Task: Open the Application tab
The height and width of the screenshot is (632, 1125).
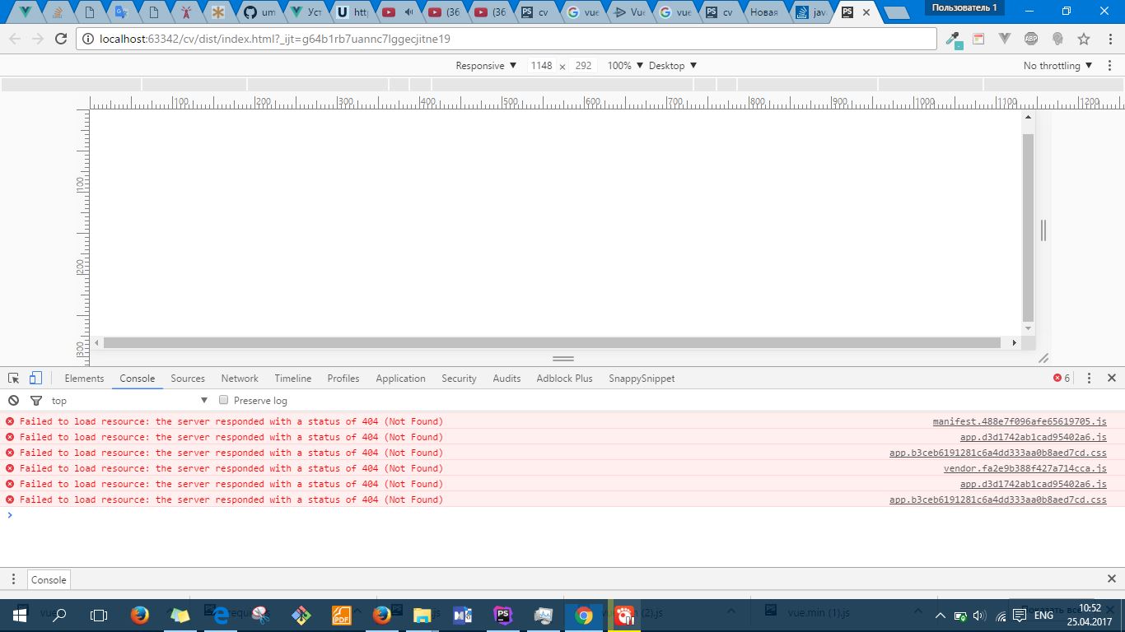Action: pos(400,379)
